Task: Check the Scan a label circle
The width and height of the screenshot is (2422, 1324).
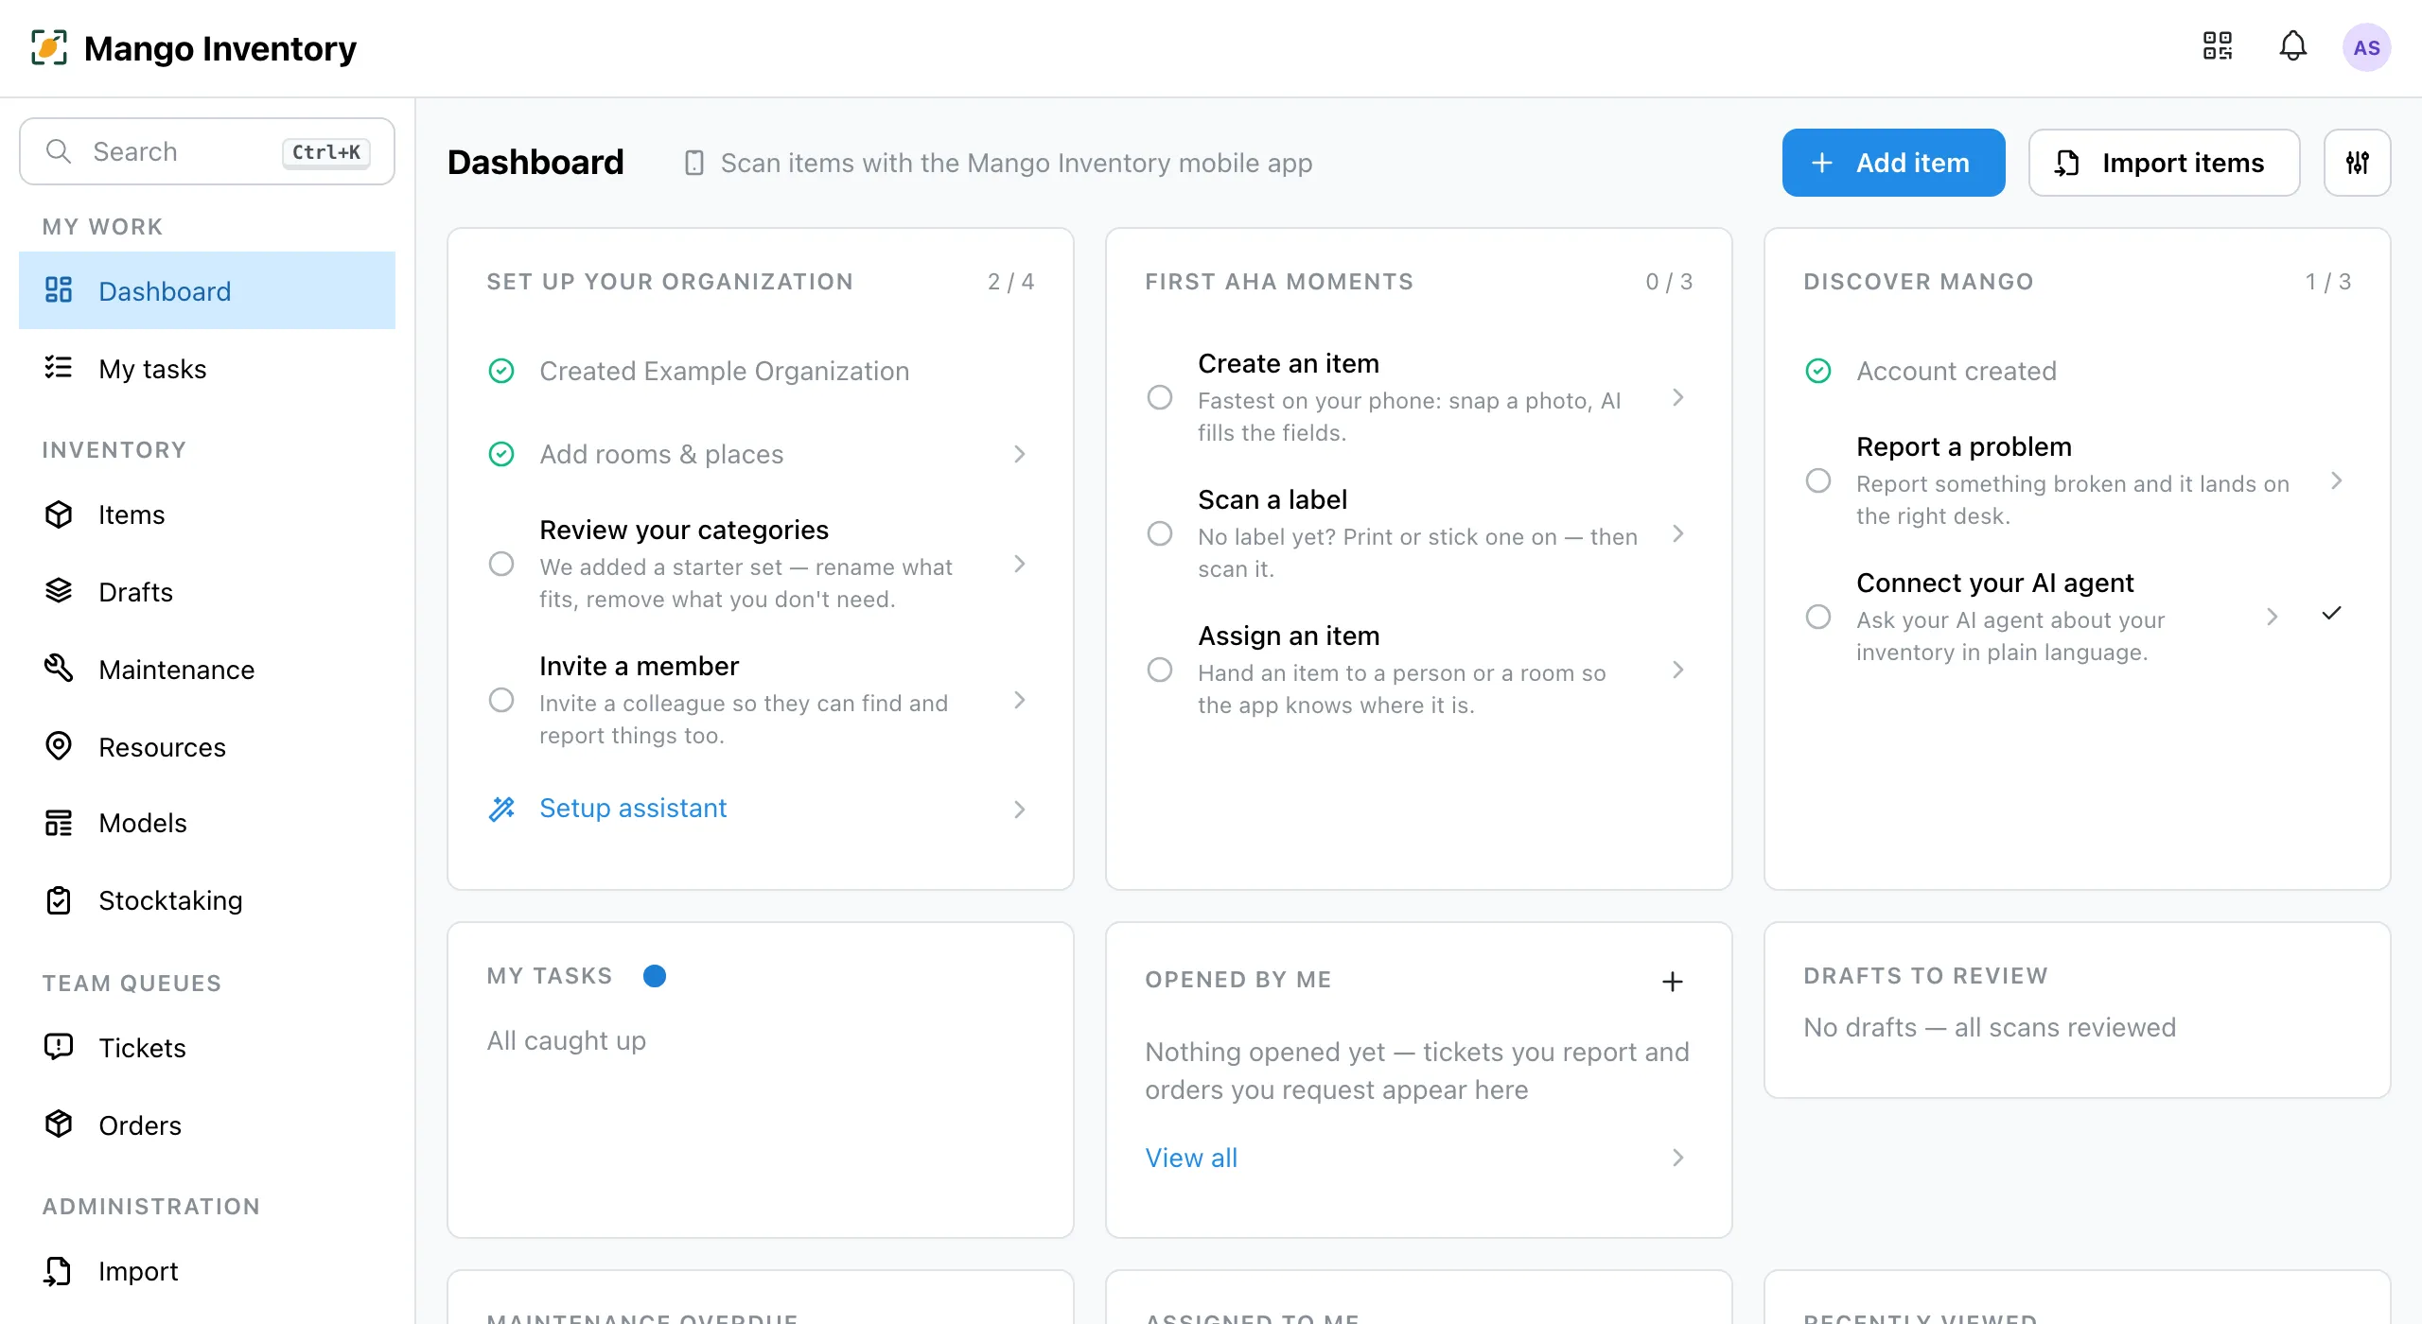Action: click(x=1160, y=533)
